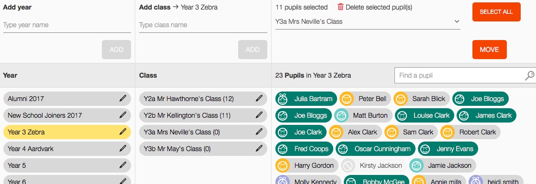This screenshot has height=184, width=536.
Task: Choose New School Joiners 2017 year
Action: pos(67,115)
